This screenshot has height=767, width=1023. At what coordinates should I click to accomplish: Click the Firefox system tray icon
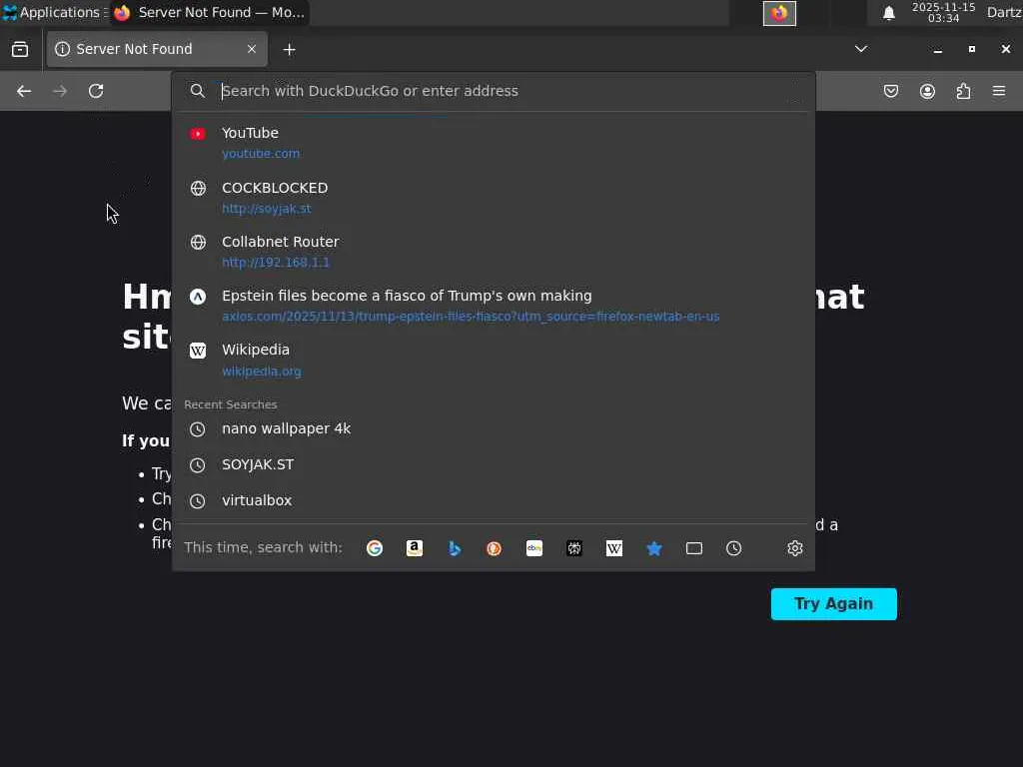pyautogui.click(x=779, y=13)
